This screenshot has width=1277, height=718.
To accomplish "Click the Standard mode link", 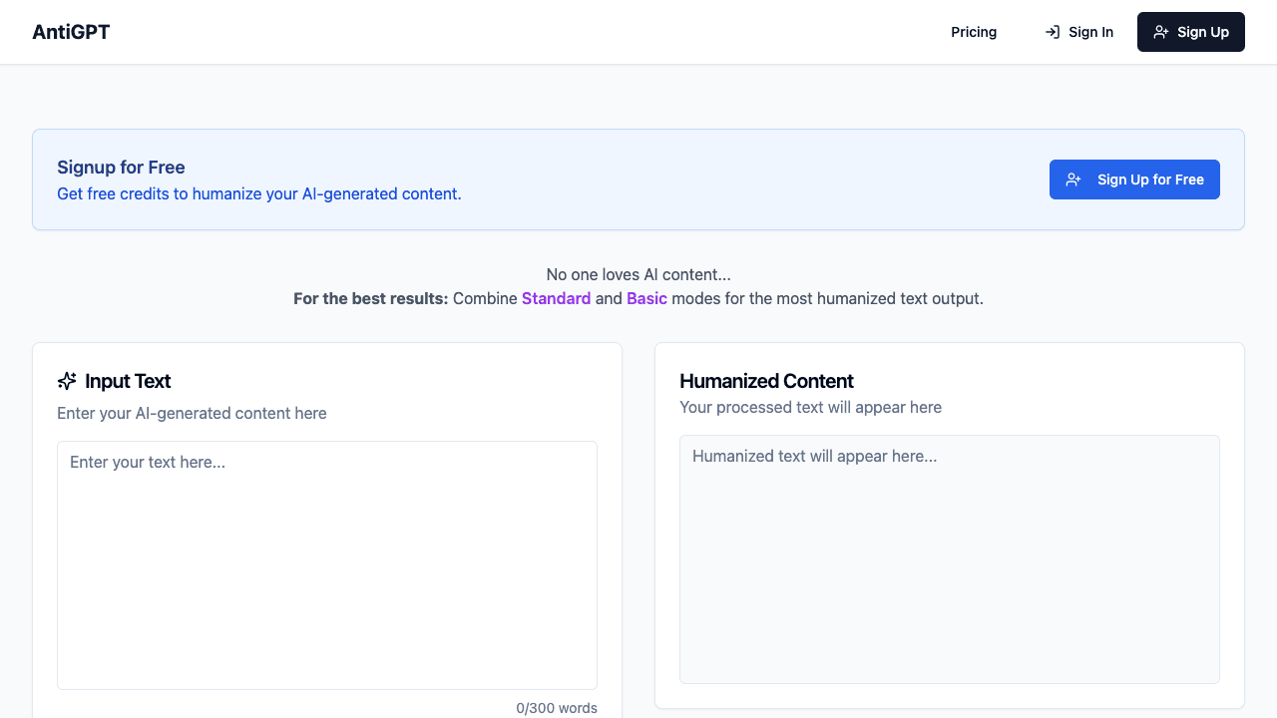I will click(x=557, y=298).
